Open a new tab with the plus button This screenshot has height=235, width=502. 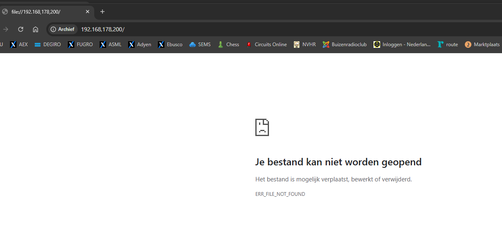click(x=102, y=12)
